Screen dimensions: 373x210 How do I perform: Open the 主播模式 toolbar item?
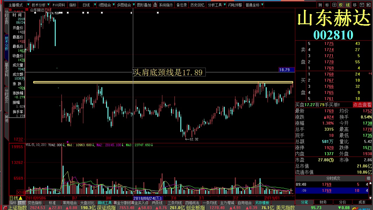tap(15, 5)
